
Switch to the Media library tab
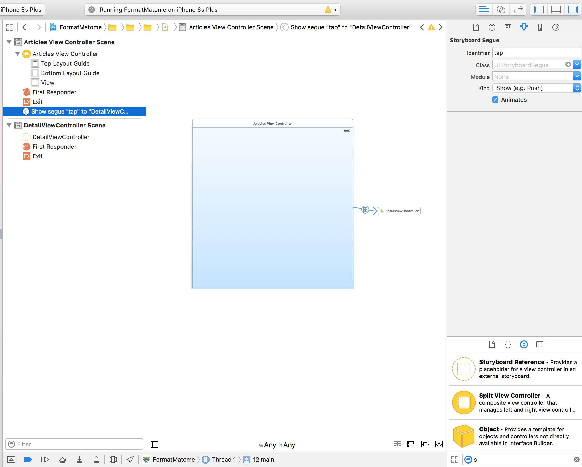[x=540, y=344]
